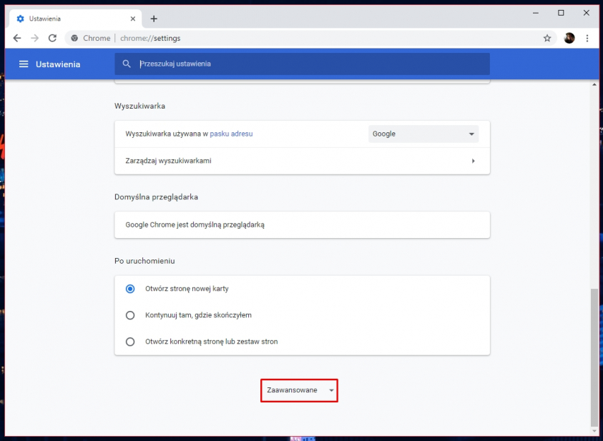Image resolution: width=603 pixels, height=441 pixels.
Task: Click the Chrome back navigation arrow
Action: coord(17,38)
